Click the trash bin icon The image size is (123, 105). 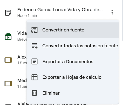[35, 93]
